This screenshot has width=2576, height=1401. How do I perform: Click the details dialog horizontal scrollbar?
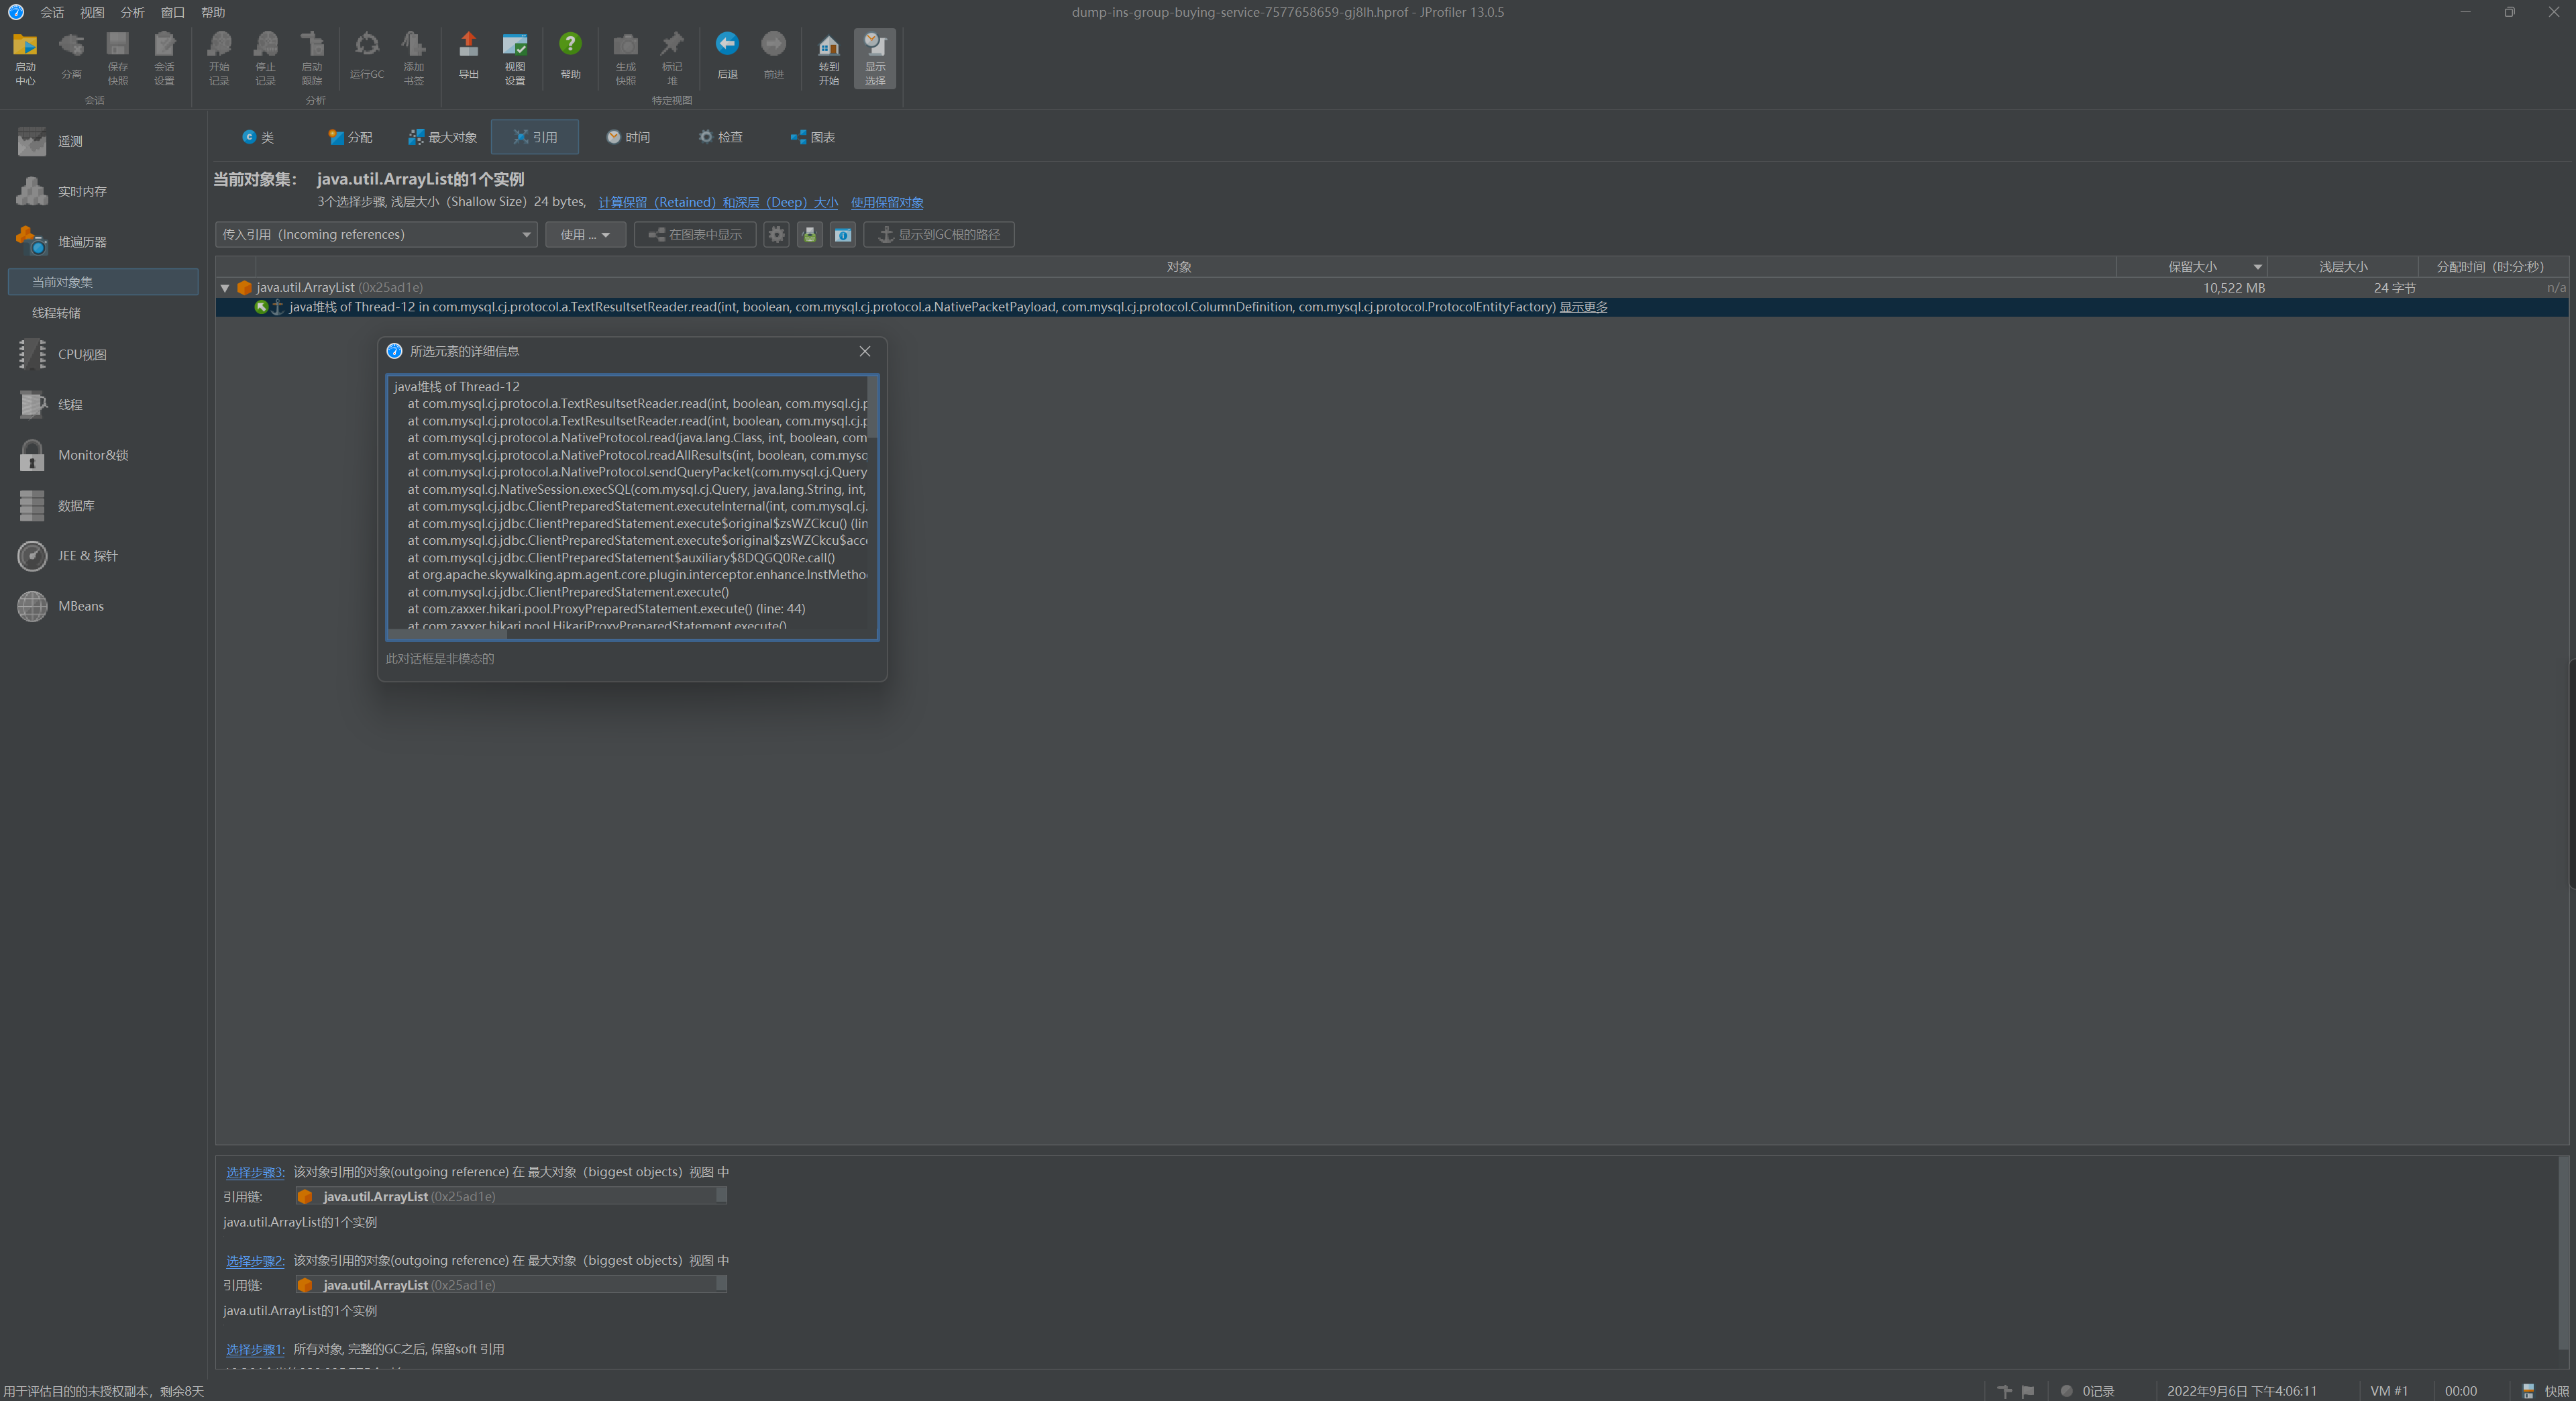coord(447,634)
